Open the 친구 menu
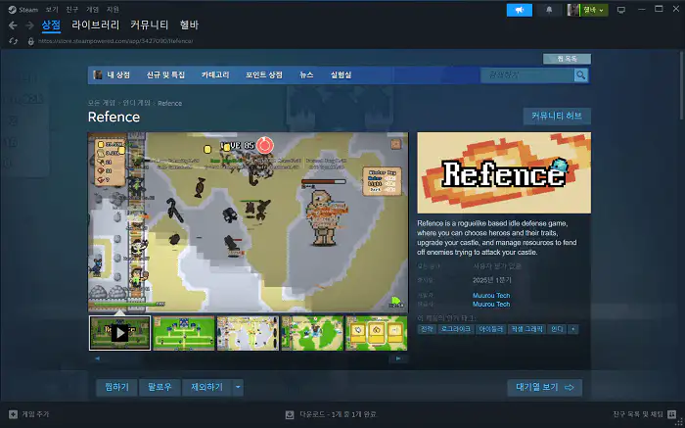The height and width of the screenshot is (428, 685). (x=72, y=9)
